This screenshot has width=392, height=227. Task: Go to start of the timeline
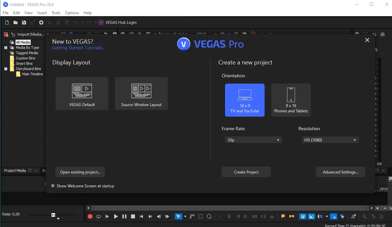[x=142, y=216]
